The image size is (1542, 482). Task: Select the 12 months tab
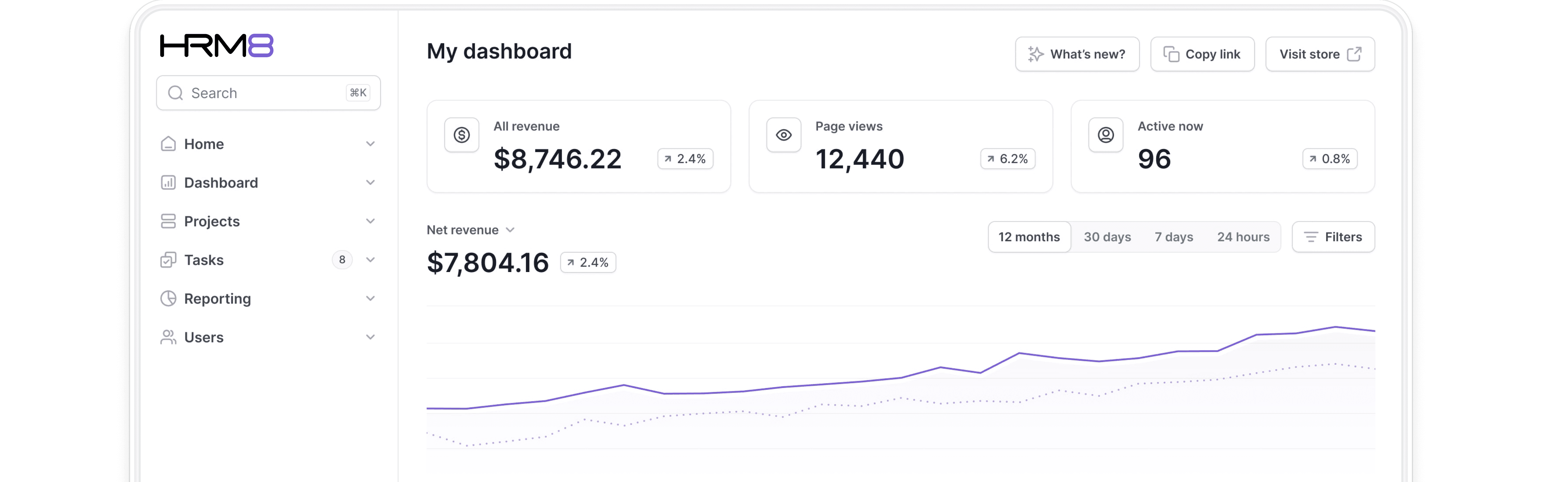pyautogui.click(x=1029, y=237)
